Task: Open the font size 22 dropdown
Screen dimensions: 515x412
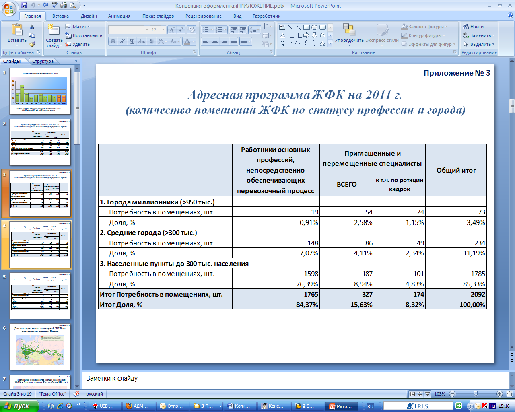Action: tap(163, 30)
